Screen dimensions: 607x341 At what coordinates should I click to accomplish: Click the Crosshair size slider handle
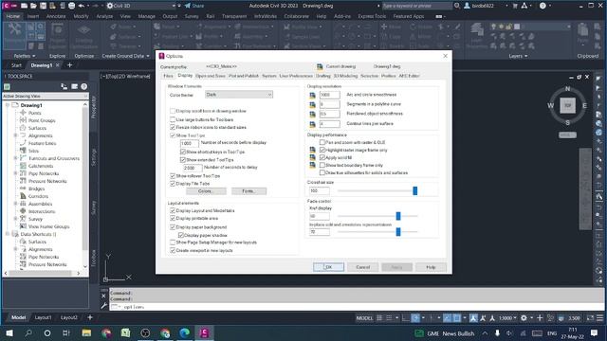pyautogui.click(x=415, y=190)
